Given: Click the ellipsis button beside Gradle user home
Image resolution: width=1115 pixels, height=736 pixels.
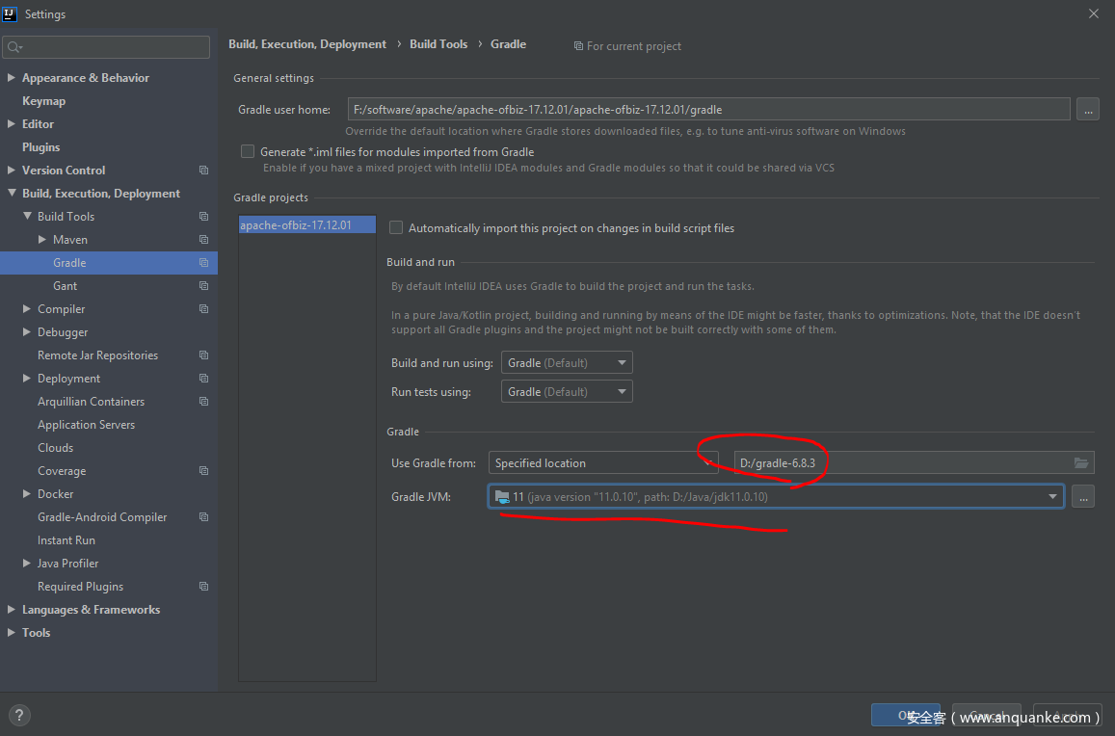Looking at the screenshot, I should point(1088,110).
